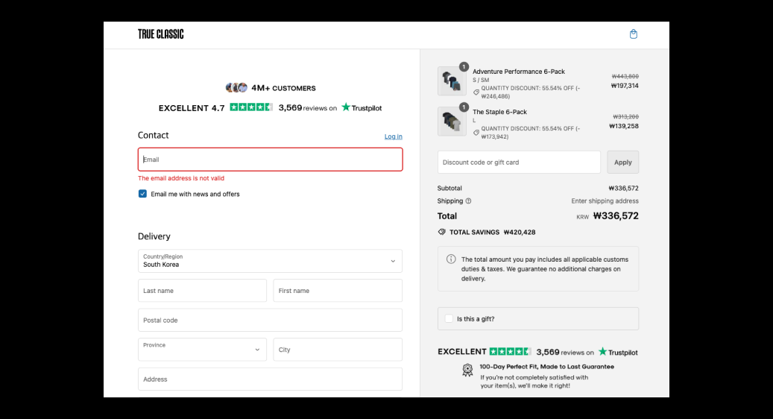Click the Trustpilot stars above Contact section
Viewport: 773px width, 419px height.
point(251,107)
